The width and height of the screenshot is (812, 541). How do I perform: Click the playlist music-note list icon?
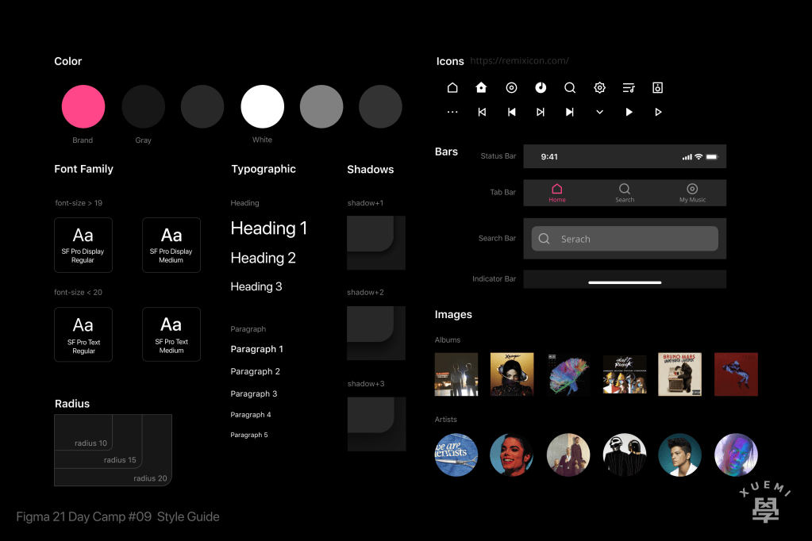629,88
